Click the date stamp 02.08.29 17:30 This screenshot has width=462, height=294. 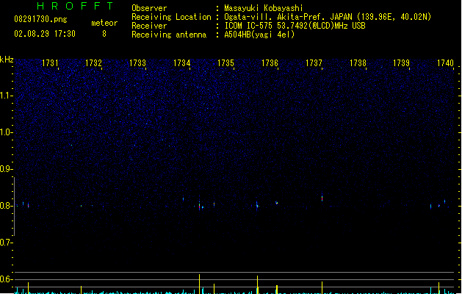pos(45,34)
